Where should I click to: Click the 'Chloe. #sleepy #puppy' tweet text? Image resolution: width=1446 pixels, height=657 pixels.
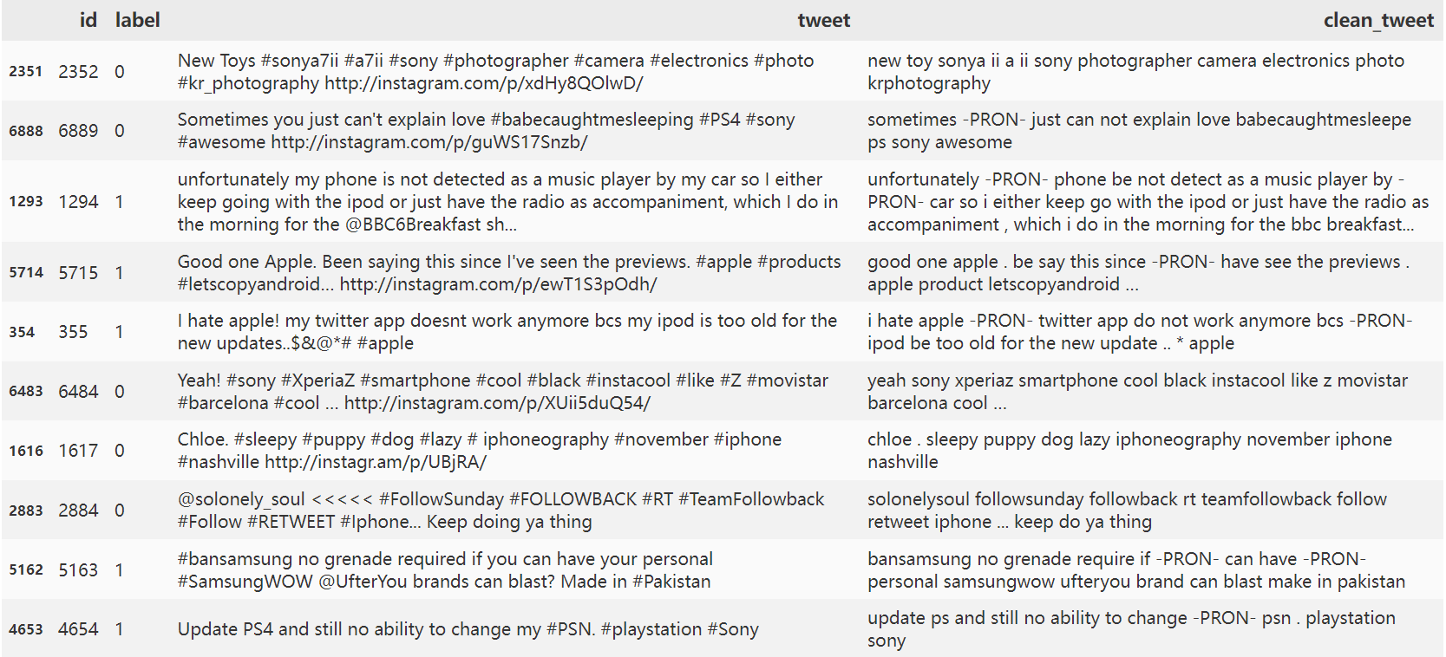tap(480, 451)
